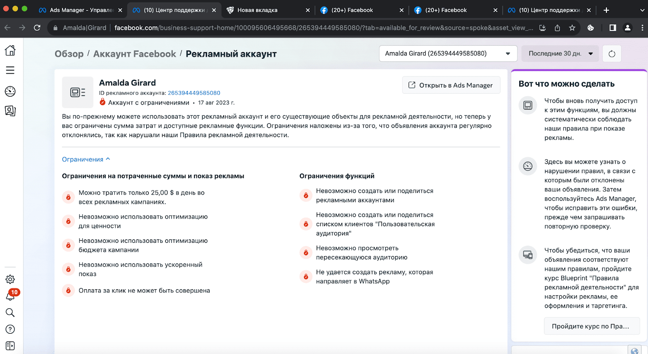Click 'Аккаунт Facebook' breadcrumb link

134,54
